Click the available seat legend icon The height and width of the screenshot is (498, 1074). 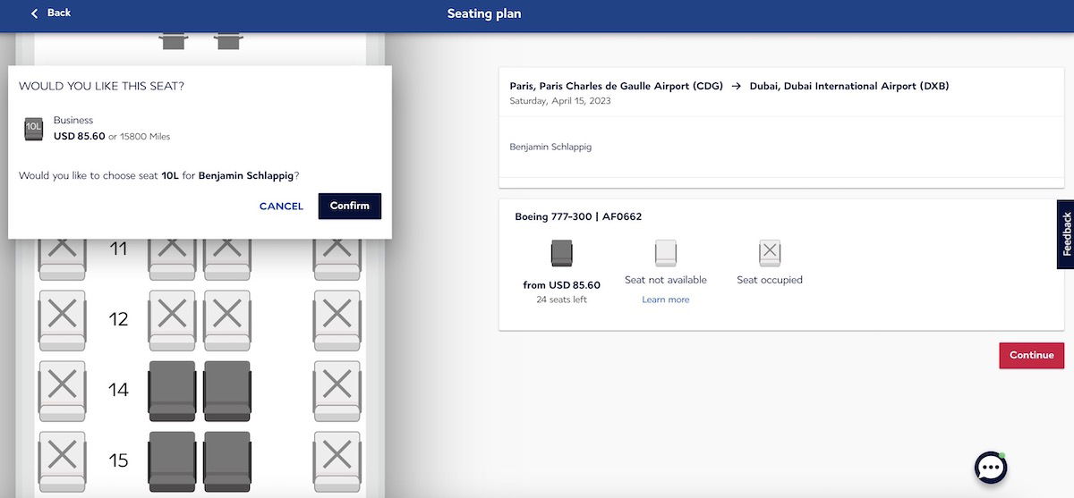(562, 253)
